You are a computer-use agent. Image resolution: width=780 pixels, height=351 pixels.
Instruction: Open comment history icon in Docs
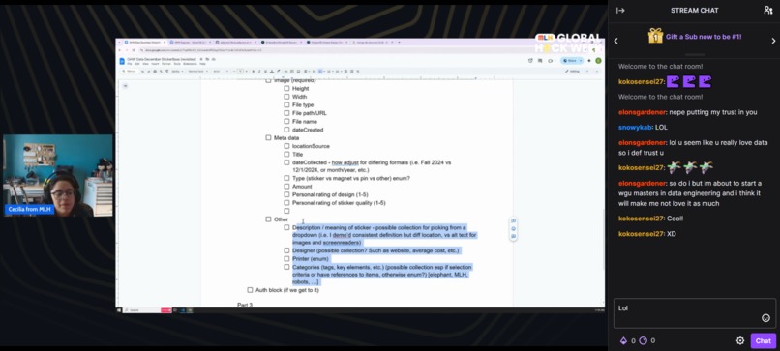(540, 61)
